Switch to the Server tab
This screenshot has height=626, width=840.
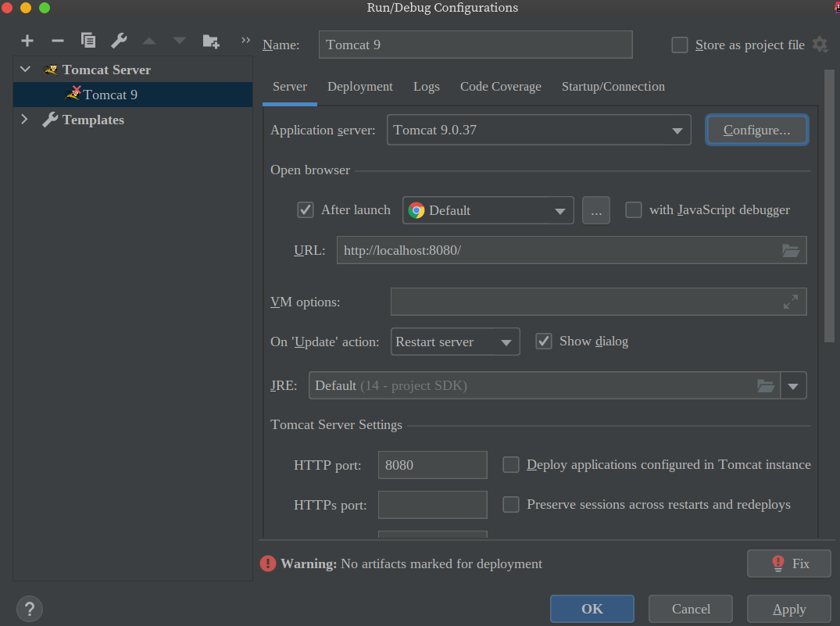click(x=290, y=86)
